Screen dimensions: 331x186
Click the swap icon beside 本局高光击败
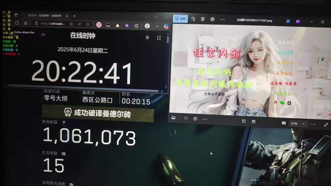pos(71,184)
